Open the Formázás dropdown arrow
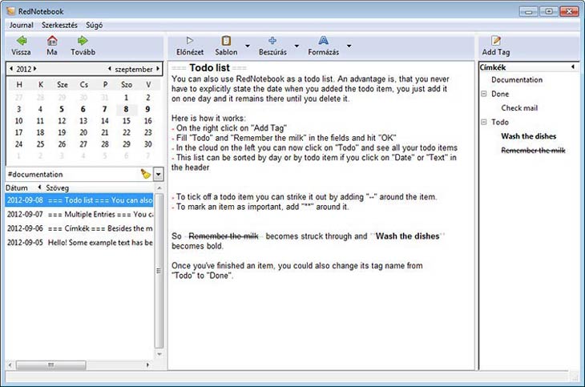The width and height of the screenshot is (585, 387). coord(349,46)
